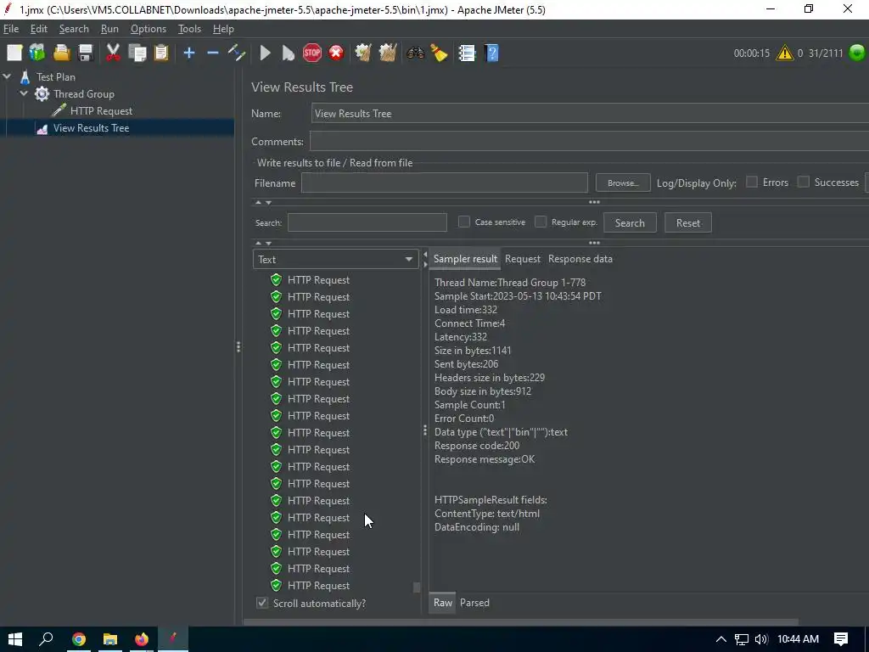Open the Tools menu

click(x=189, y=29)
